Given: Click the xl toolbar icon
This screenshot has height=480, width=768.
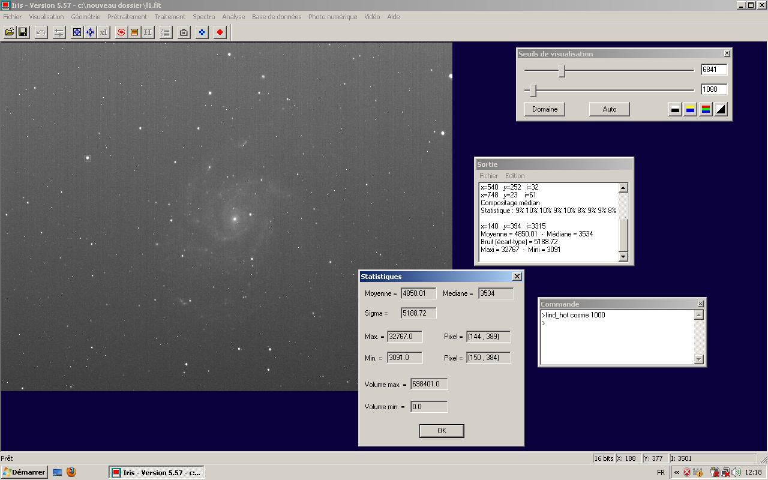Looking at the screenshot, I should (x=103, y=32).
